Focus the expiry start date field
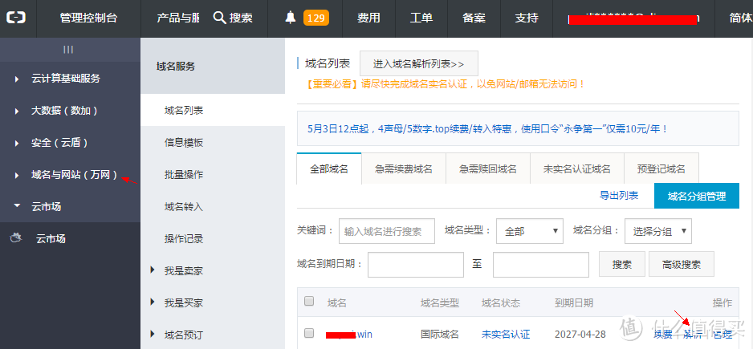 (x=415, y=265)
